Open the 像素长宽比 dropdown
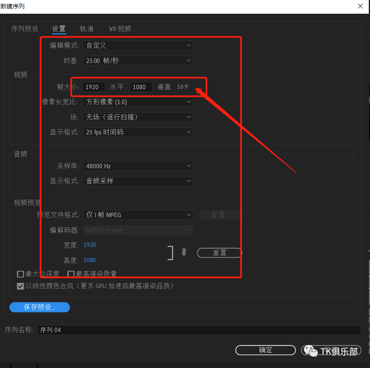This screenshot has height=368, width=370. coord(138,102)
